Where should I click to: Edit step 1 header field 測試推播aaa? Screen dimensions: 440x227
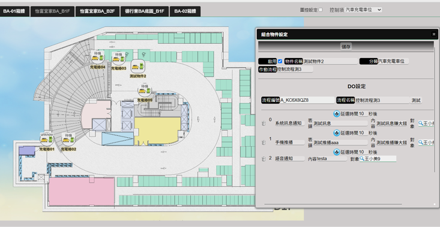(x=340, y=143)
